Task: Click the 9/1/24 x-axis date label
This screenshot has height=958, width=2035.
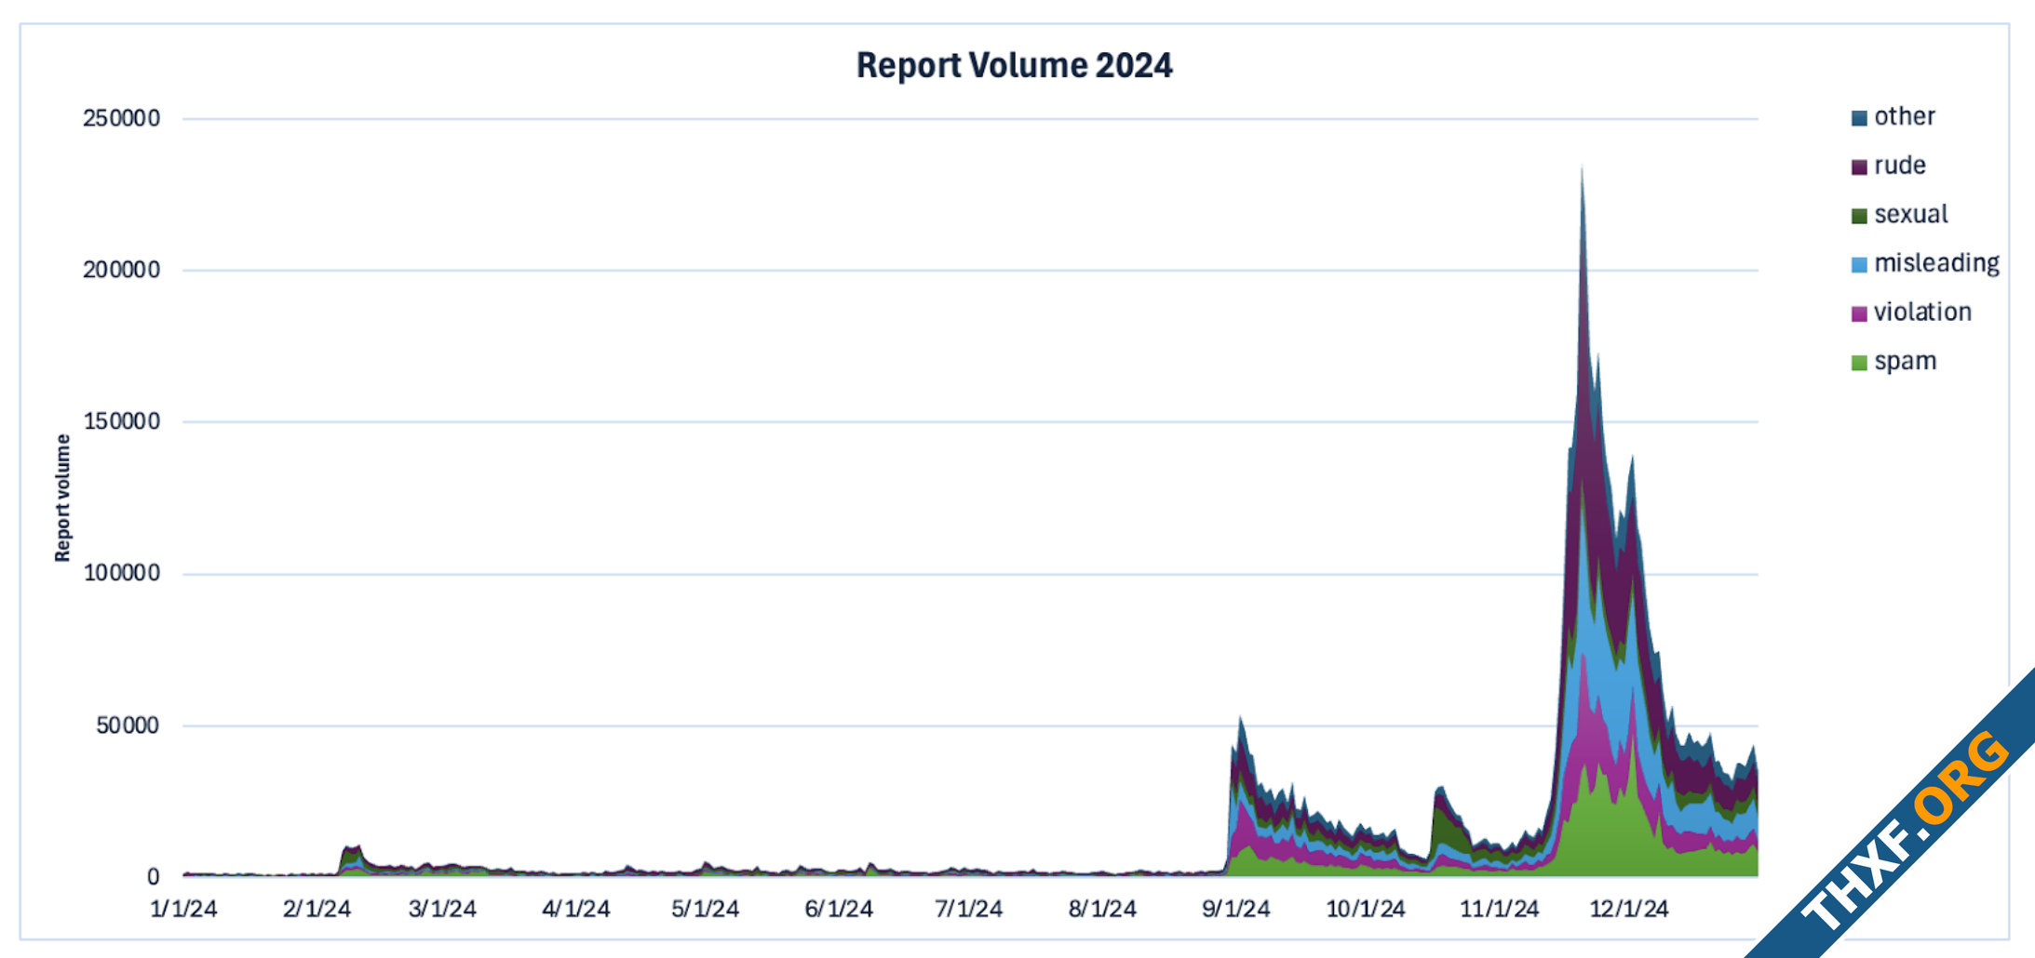Action: coord(1235,909)
